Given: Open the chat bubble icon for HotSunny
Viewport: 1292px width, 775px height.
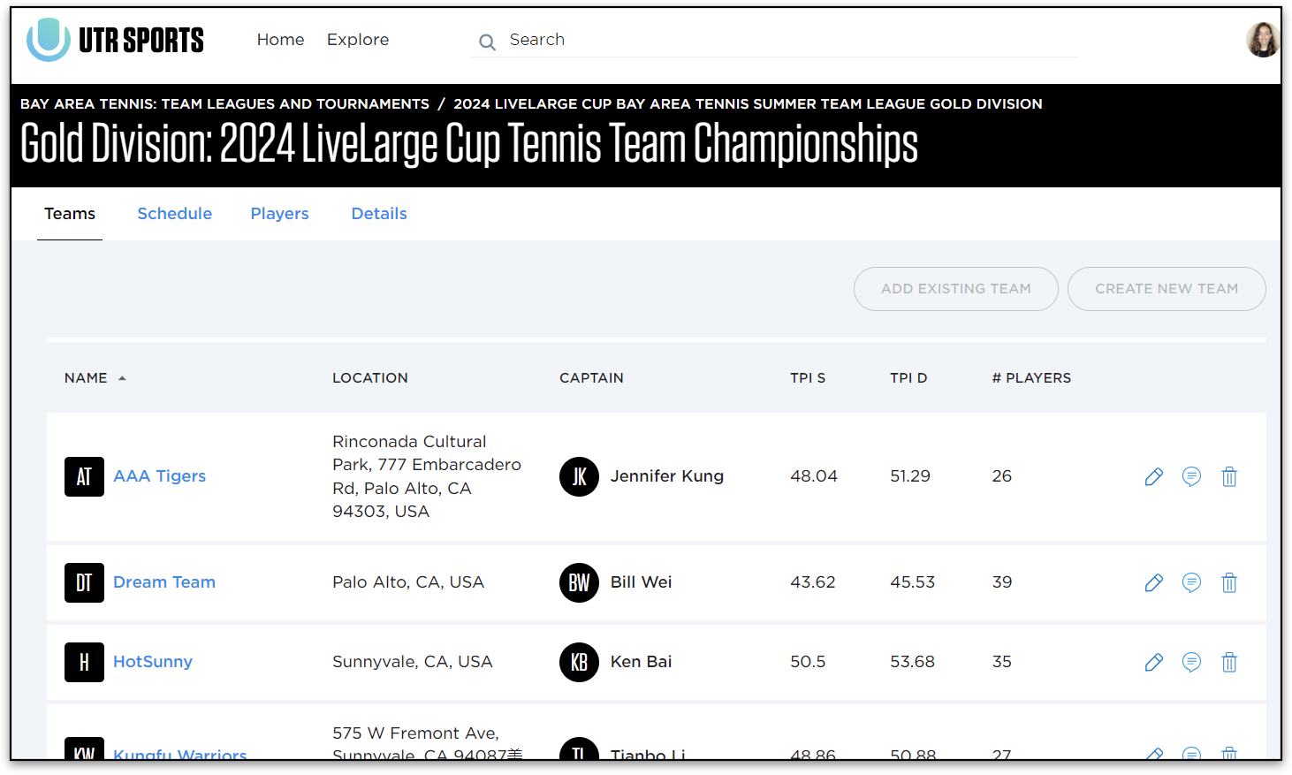Looking at the screenshot, I should 1191,662.
